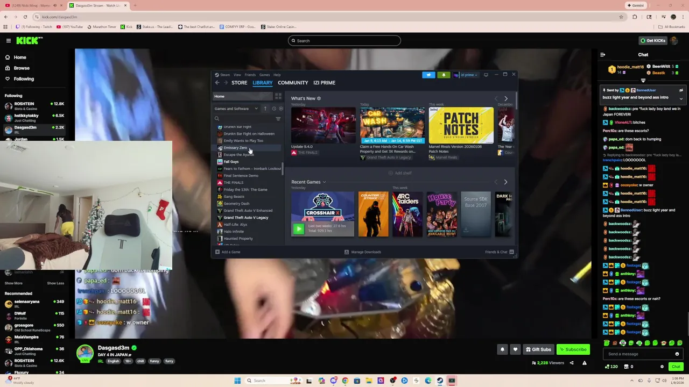Image resolution: width=689 pixels, height=387 pixels.
Task: Click the Kick search field
Action: 344,41
